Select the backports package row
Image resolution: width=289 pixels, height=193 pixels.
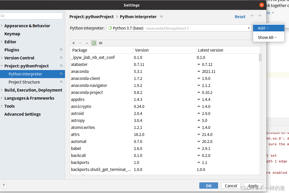165,162
